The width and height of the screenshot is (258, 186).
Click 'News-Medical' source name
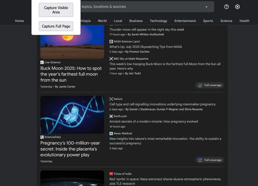(123, 133)
